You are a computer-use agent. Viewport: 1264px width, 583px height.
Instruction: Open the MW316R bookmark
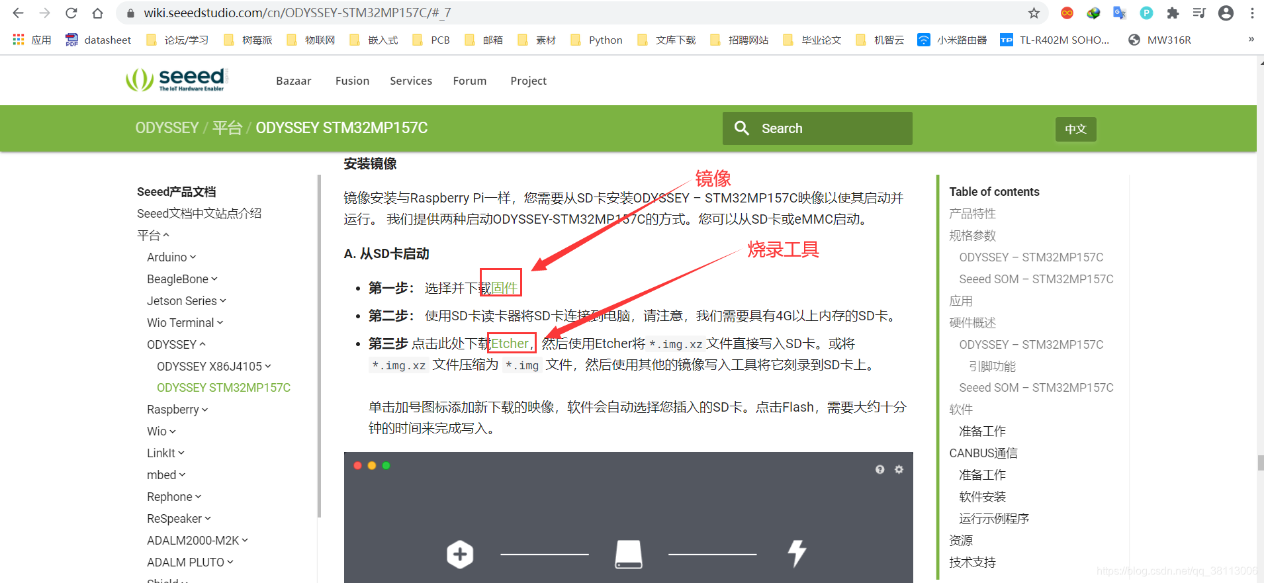[1159, 40]
